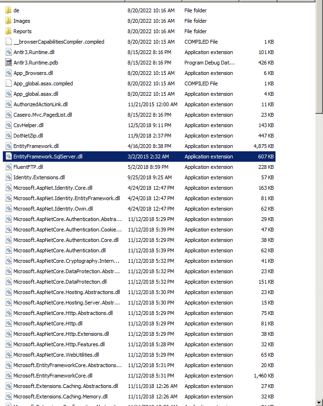Screen dimensions: 323x406
Task: Click the DotNetZip.dll file icon
Action: pyautogui.click(x=9, y=136)
